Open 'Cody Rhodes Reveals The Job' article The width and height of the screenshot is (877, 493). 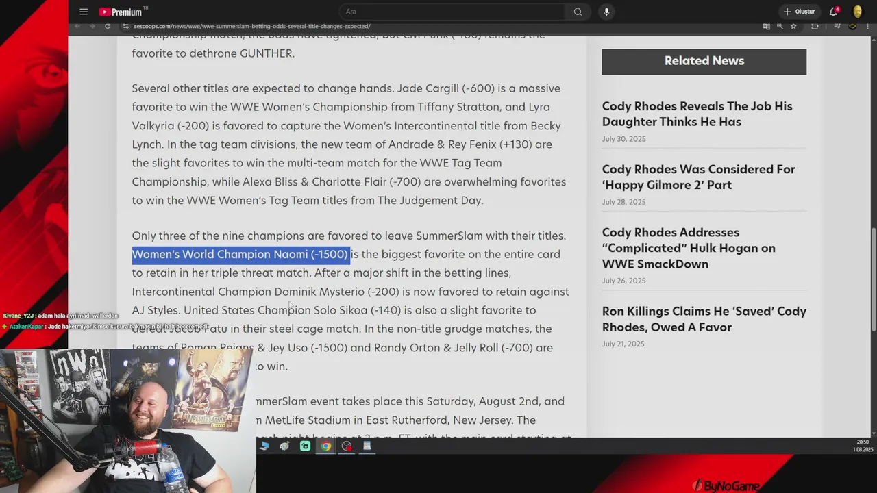coord(697,114)
